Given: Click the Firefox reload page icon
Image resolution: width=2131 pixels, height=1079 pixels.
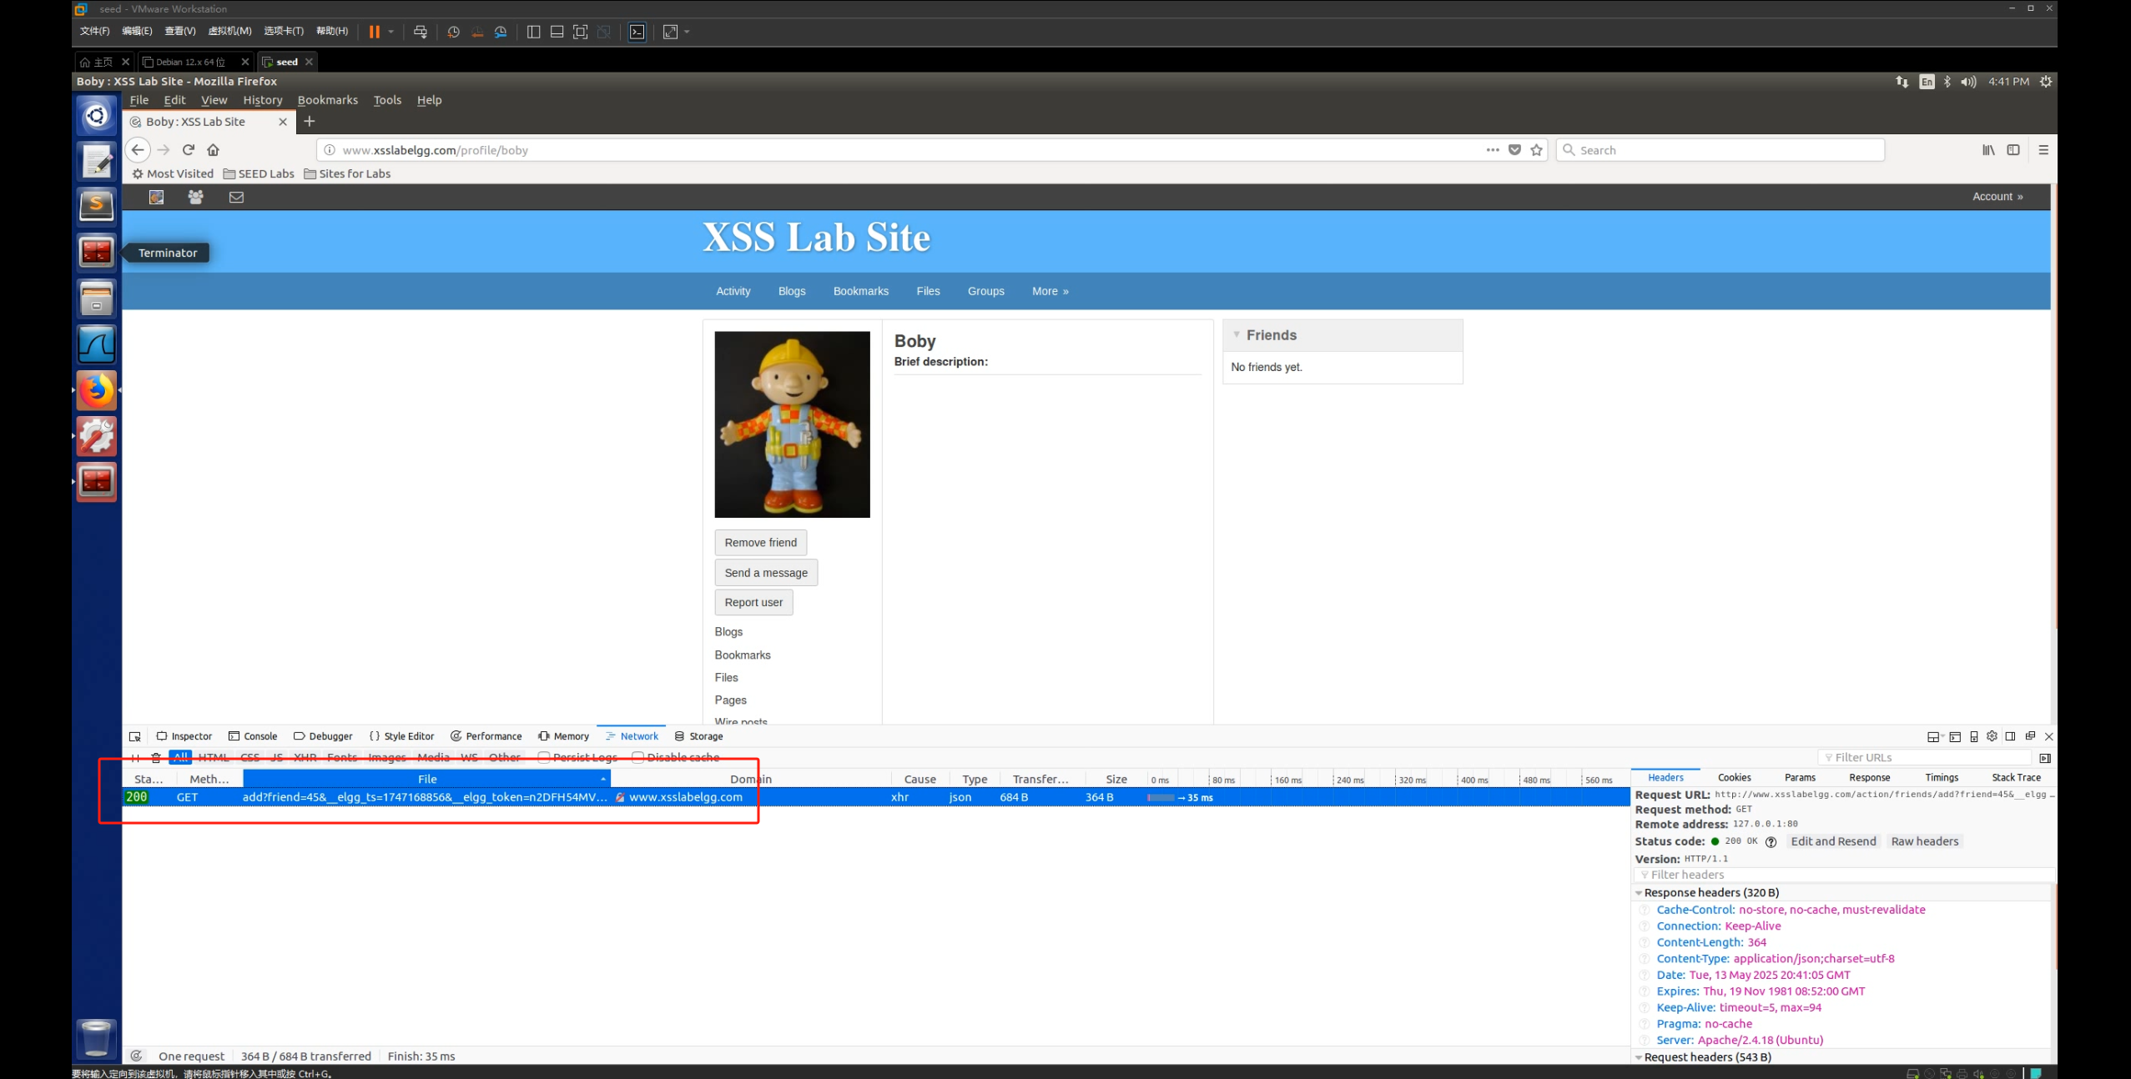Looking at the screenshot, I should [x=189, y=150].
